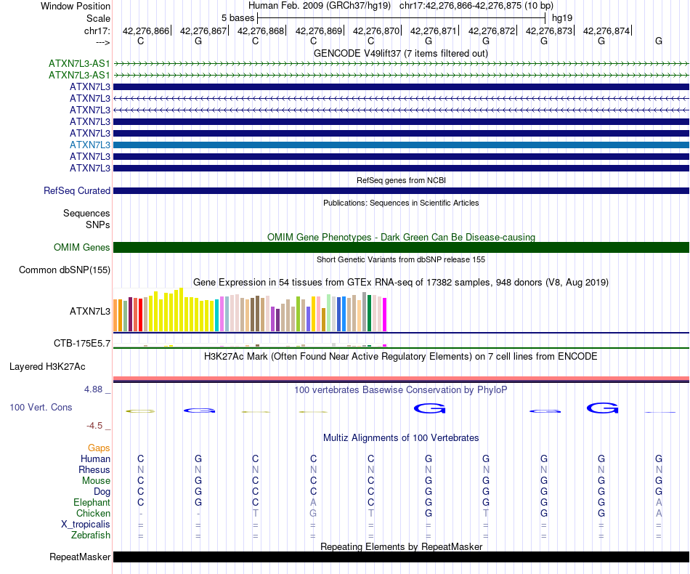Select the Rhesus species row label
The width and height of the screenshot is (690, 574).
[94, 469]
